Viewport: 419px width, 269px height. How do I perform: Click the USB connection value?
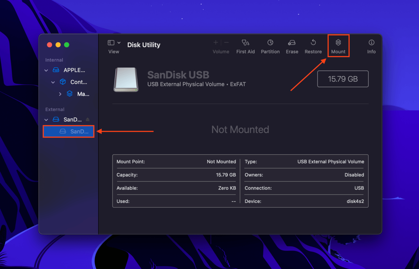[359, 188]
